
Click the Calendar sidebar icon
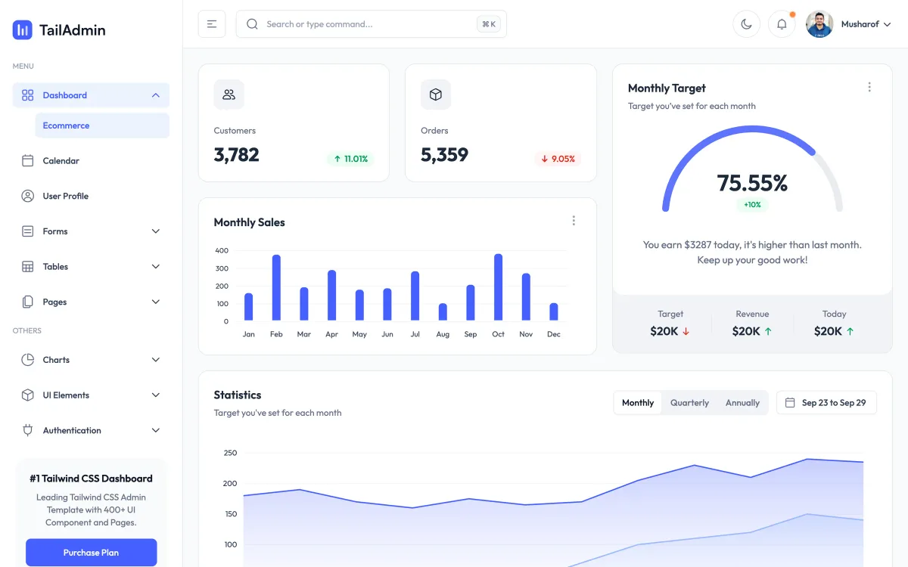[x=28, y=161]
